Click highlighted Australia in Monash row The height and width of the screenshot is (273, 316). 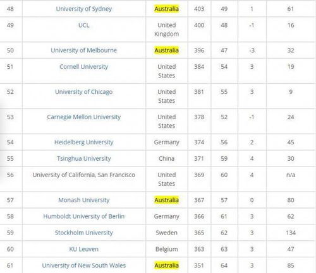tap(166, 200)
